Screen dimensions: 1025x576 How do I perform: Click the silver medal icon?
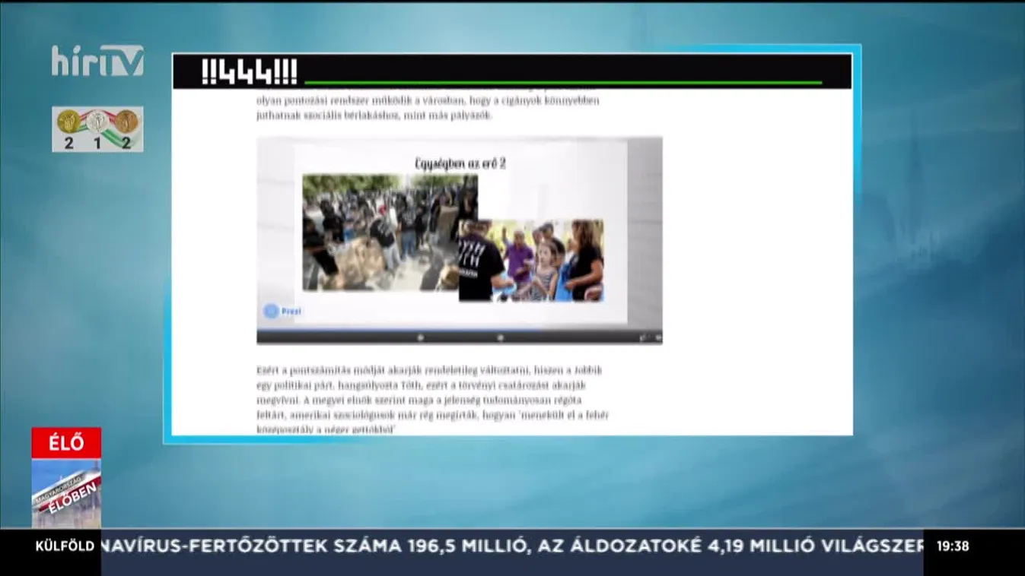(97, 122)
